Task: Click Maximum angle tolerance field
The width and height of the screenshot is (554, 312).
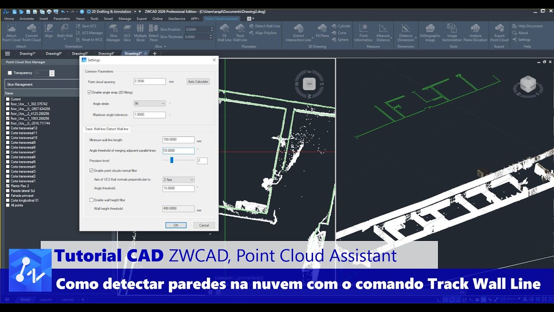Action: 149,115
